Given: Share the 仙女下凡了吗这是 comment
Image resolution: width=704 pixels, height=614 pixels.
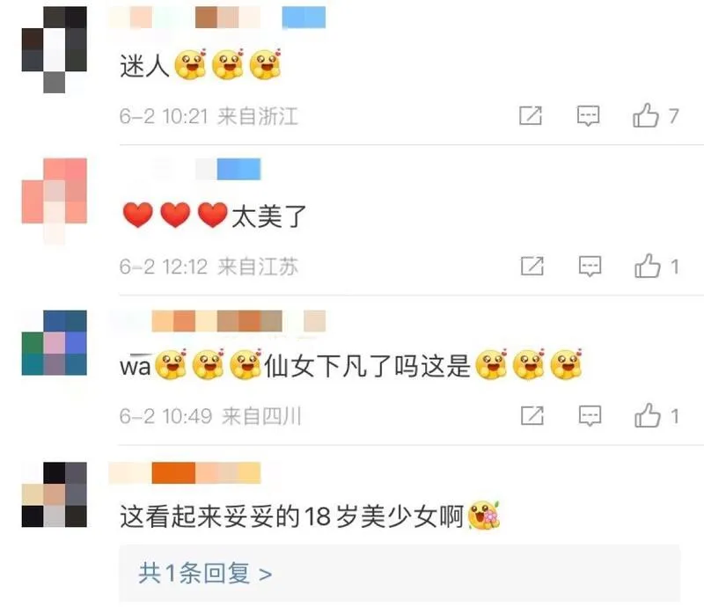Looking at the screenshot, I should (x=532, y=415).
